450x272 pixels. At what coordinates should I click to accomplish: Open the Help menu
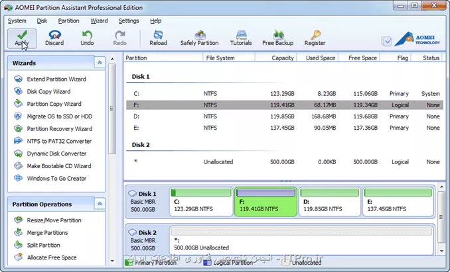[x=155, y=21]
